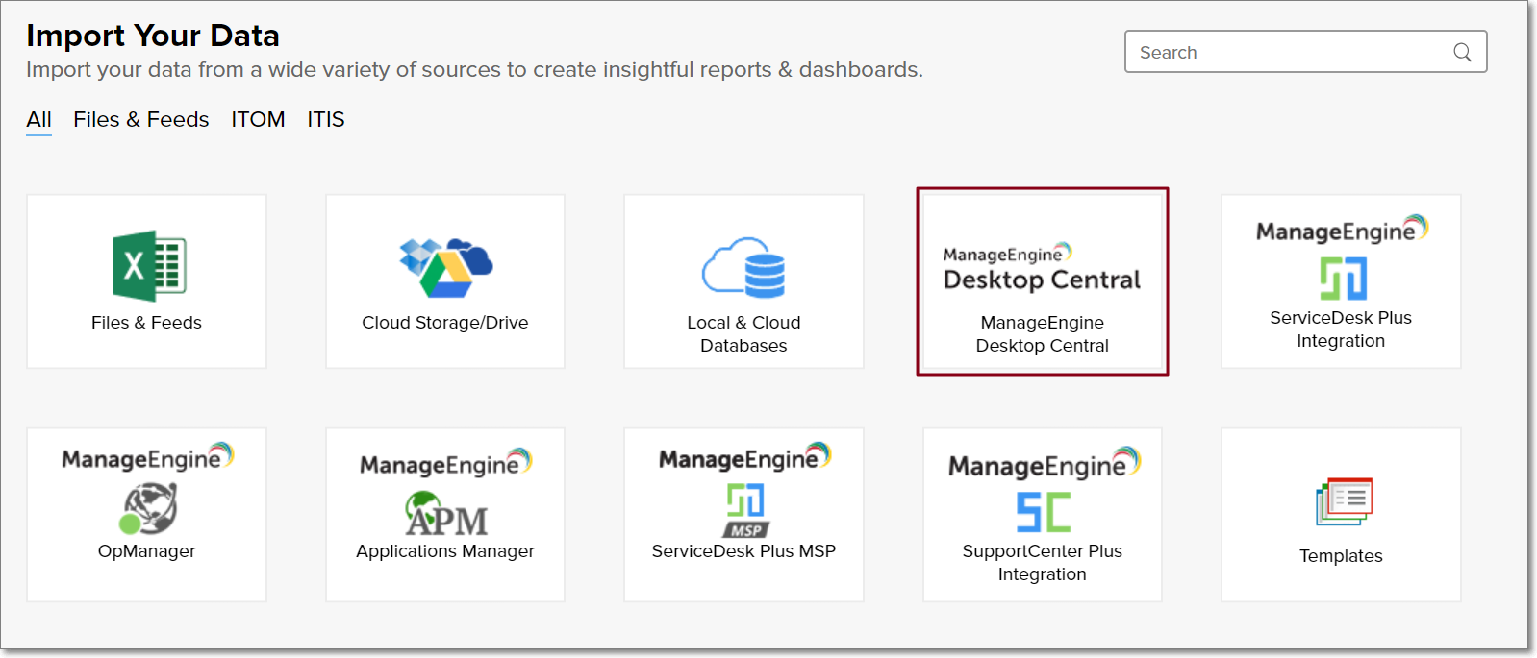The height and width of the screenshot is (658, 1537).
Task: Click the ServiceDesk Plus Integration logo icon
Action: pos(1343,279)
